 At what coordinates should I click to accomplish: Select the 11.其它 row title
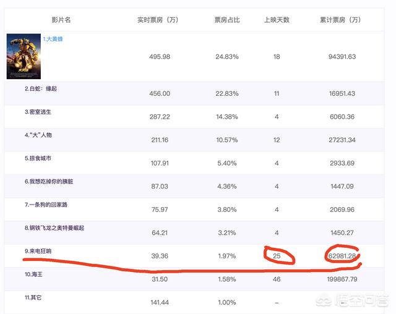[x=33, y=297]
